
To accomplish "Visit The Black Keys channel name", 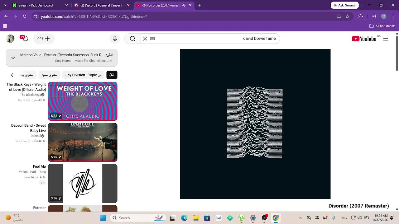I will tap(31, 95).
